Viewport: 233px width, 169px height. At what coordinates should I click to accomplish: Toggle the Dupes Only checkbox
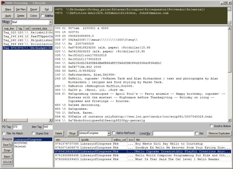pyautogui.click(x=33, y=133)
